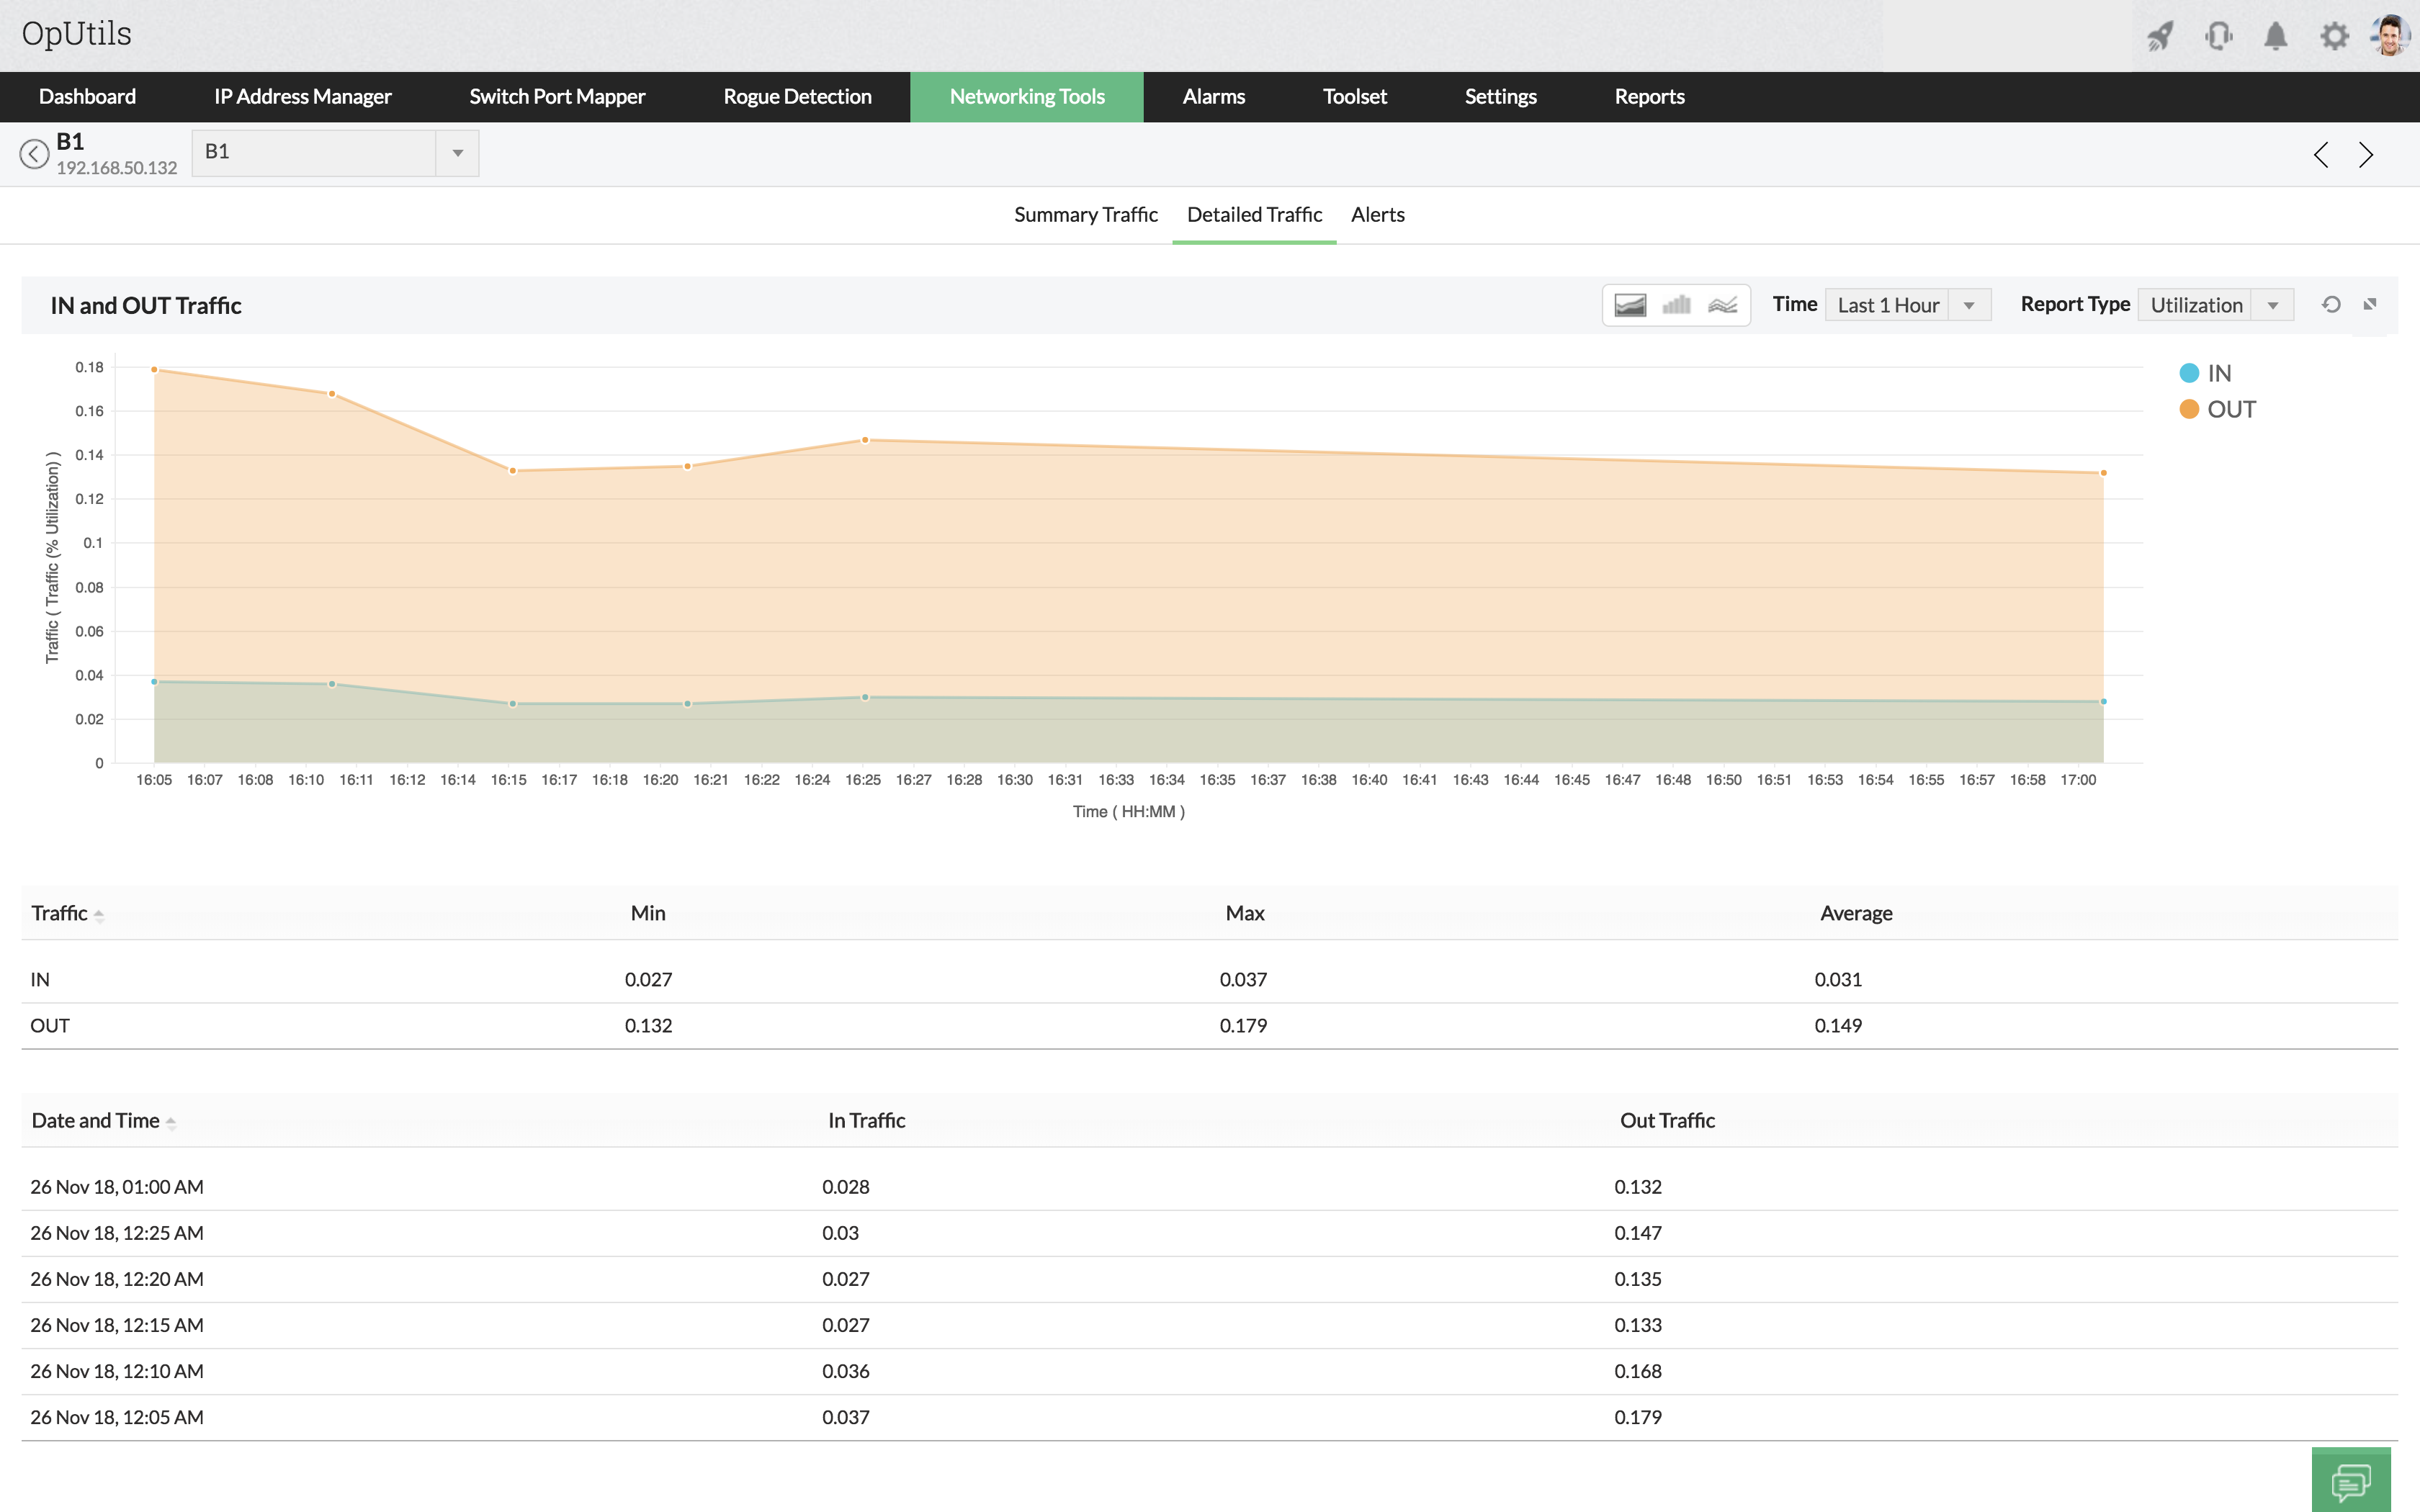Expand the traffic chart to full size
The height and width of the screenshot is (1512, 2420).
(x=2370, y=305)
